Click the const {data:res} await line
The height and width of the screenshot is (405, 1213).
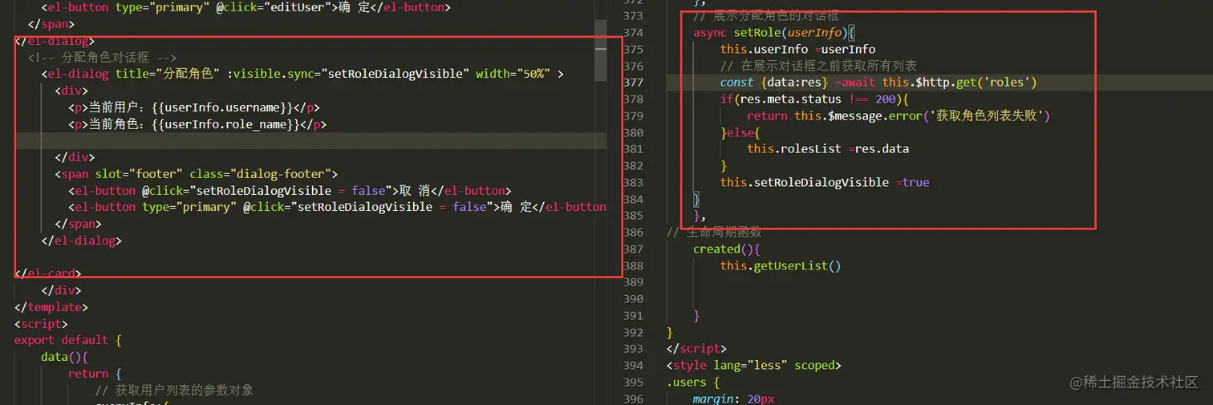(x=879, y=83)
